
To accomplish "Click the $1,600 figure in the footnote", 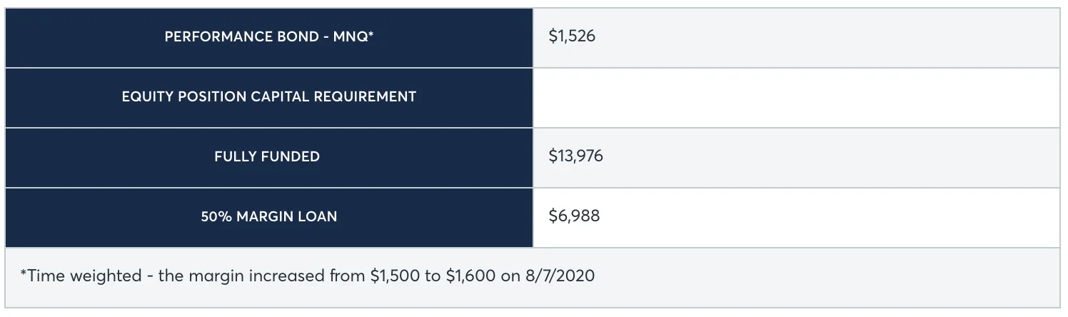I will 471,276.
